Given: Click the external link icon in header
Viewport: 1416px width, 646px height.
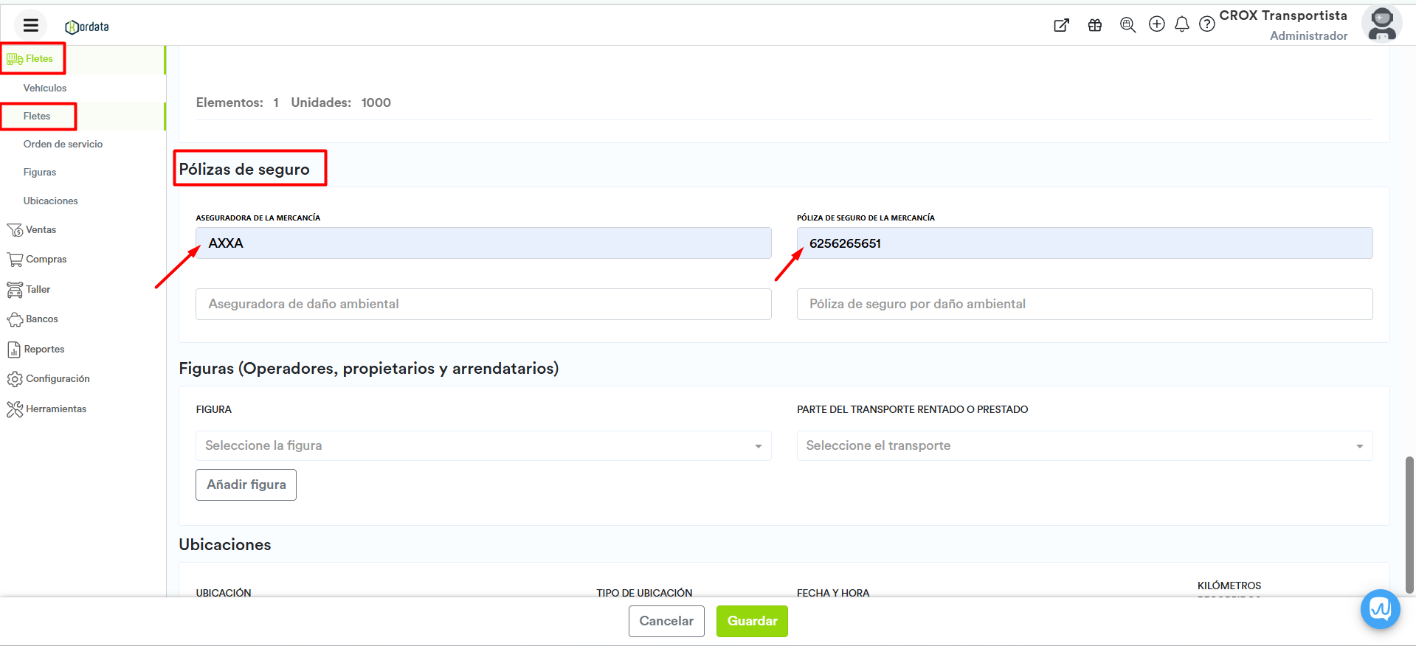Looking at the screenshot, I should (1061, 25).
